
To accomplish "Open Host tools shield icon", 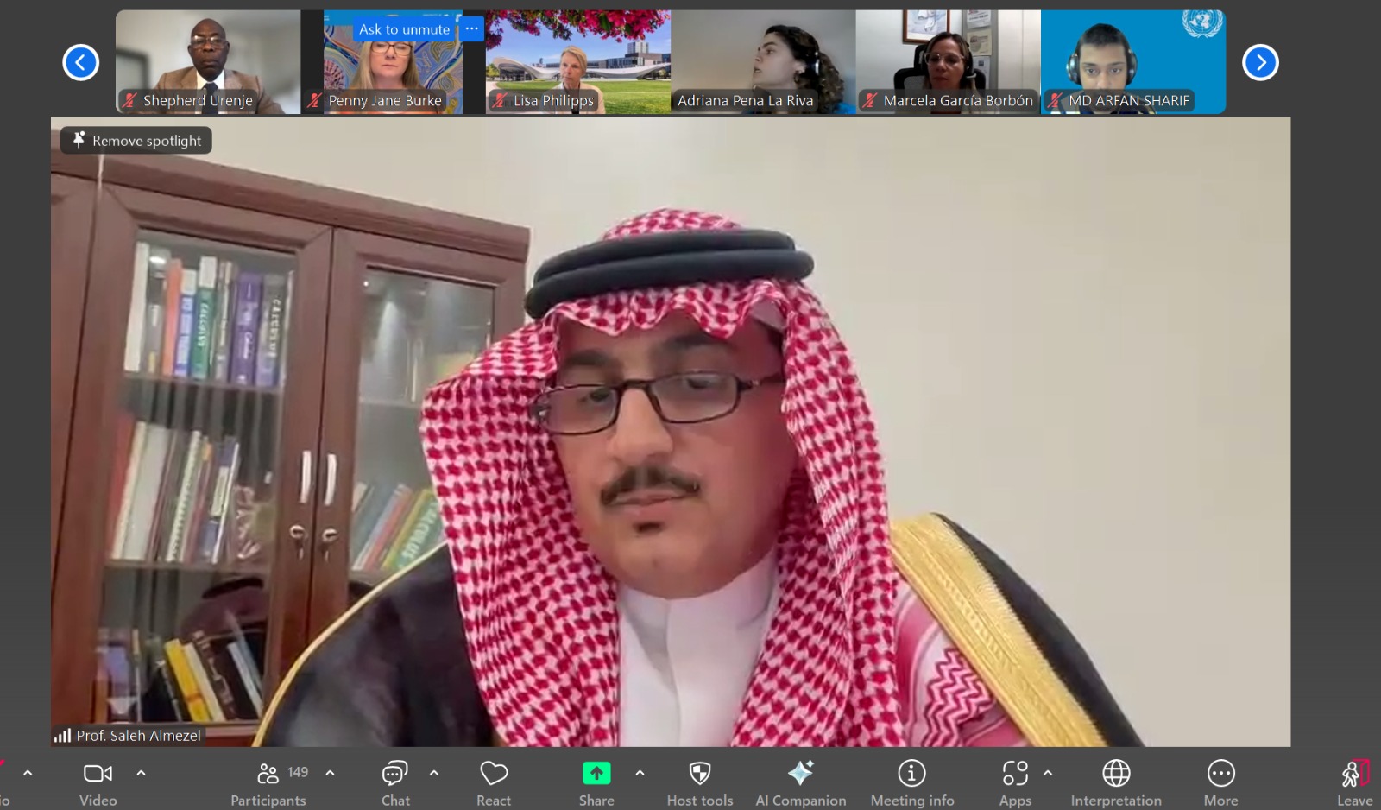I will 700,774.
